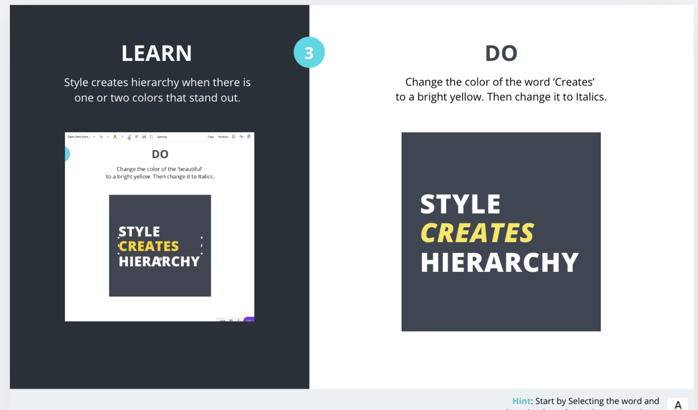Select the white word HIERARCHY in large square
698x410 pixels.
pos(499,263)
